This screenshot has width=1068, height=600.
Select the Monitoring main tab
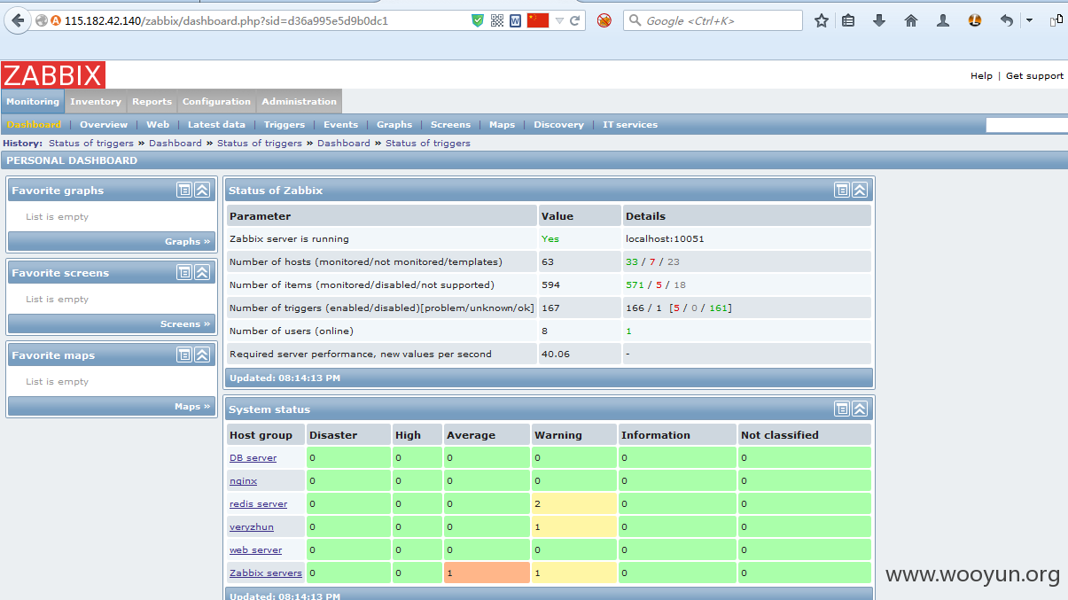tap(33, 101)
